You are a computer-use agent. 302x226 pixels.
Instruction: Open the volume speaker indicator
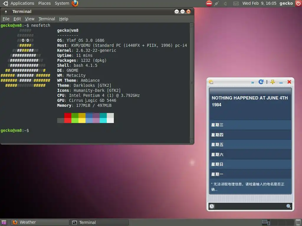(x=225, y=4)
